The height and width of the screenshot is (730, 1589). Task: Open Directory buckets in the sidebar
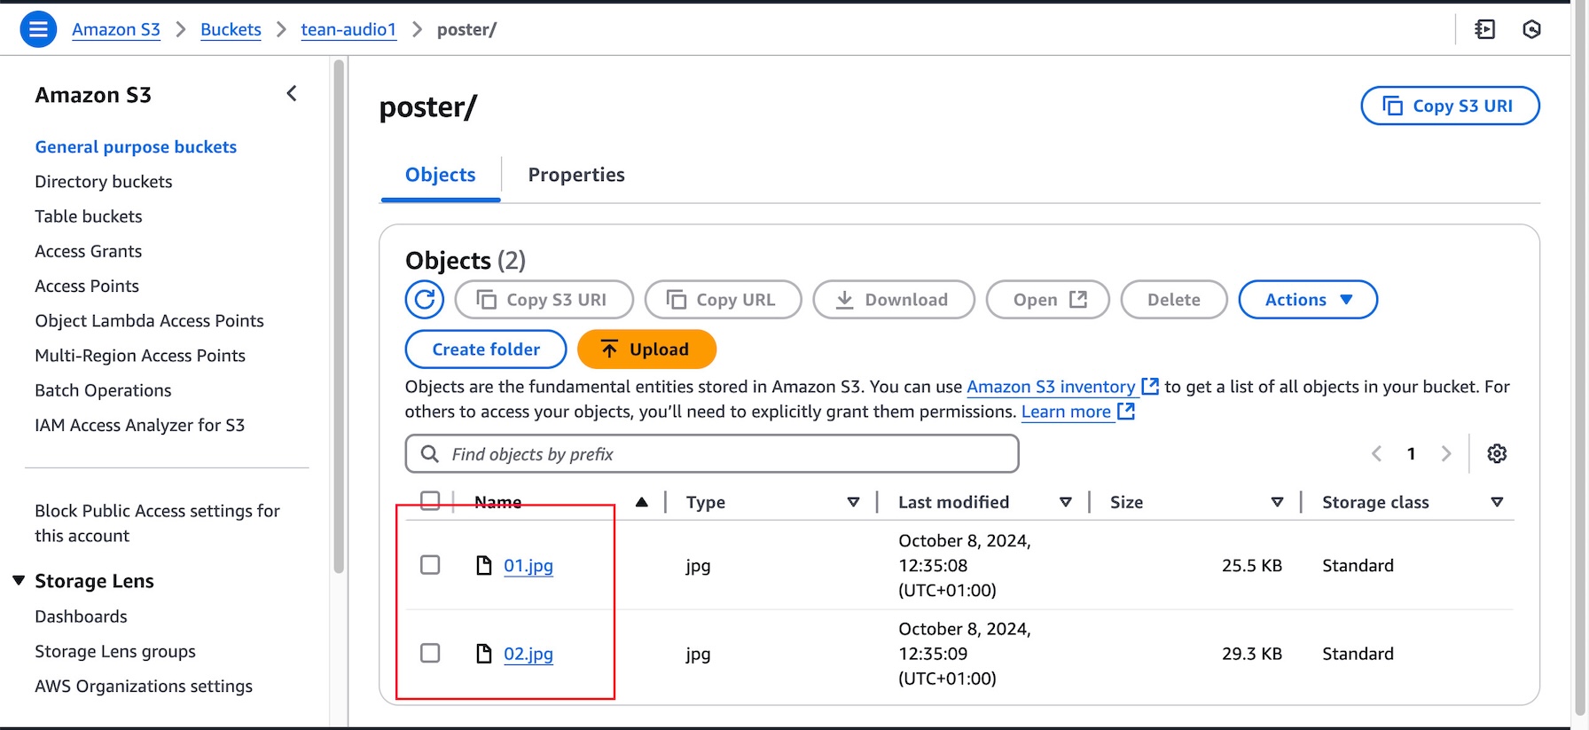[x=104, y=182]
